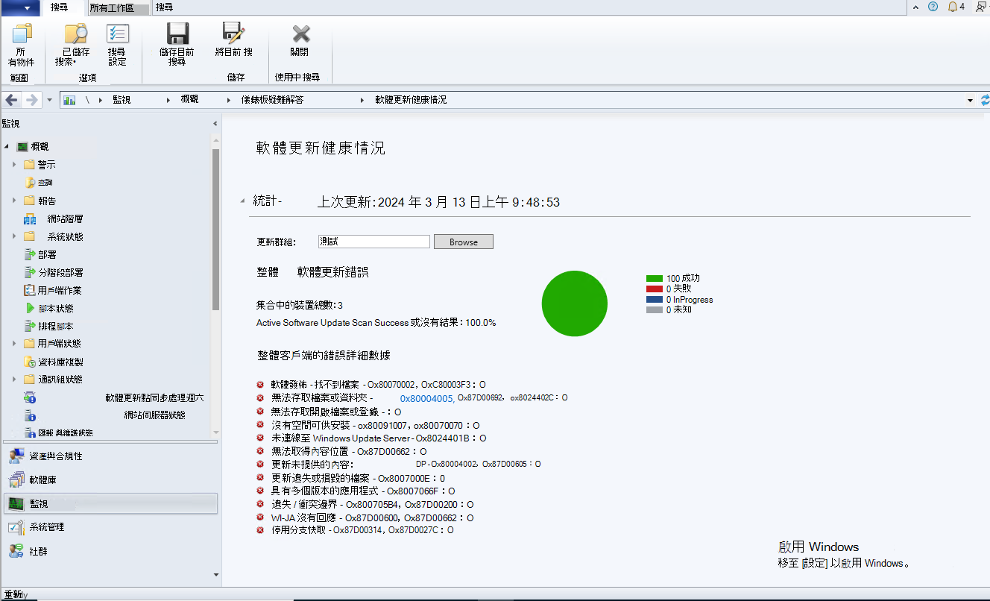Click the workspace list overflow arrow

[x=215, y=575]
